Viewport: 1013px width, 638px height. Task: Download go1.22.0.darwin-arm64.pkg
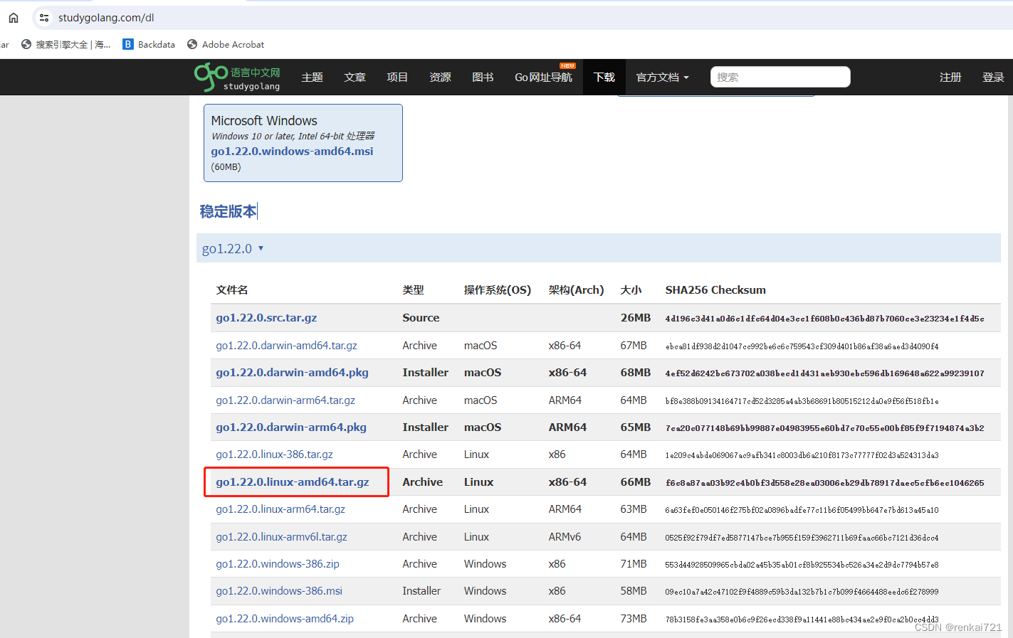pyautogui.click(x=291, y=427)
